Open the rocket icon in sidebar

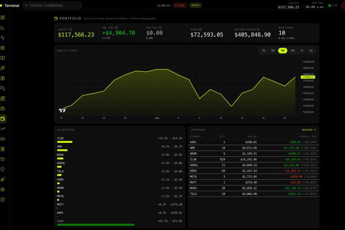(x=3, y=180)
